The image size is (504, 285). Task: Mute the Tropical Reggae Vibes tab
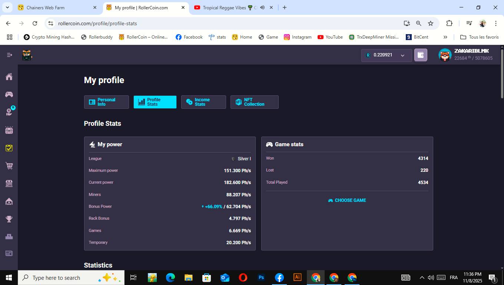[262, 7]
